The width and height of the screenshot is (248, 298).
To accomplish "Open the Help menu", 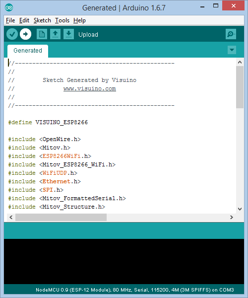I will coord(79,20).
